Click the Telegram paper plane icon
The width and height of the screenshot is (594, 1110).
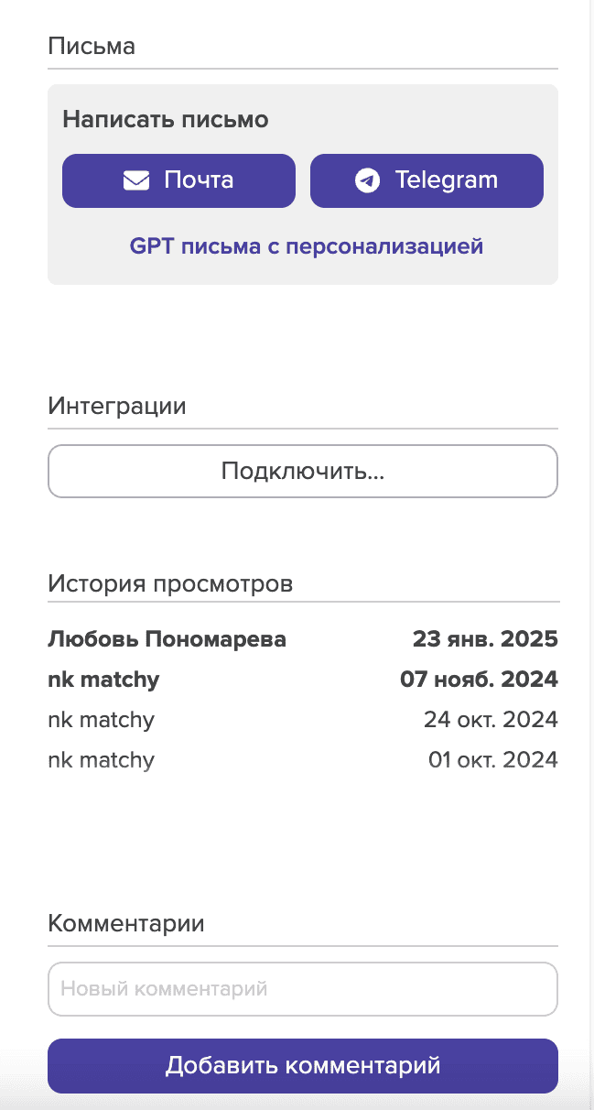(x=367, y=180)
